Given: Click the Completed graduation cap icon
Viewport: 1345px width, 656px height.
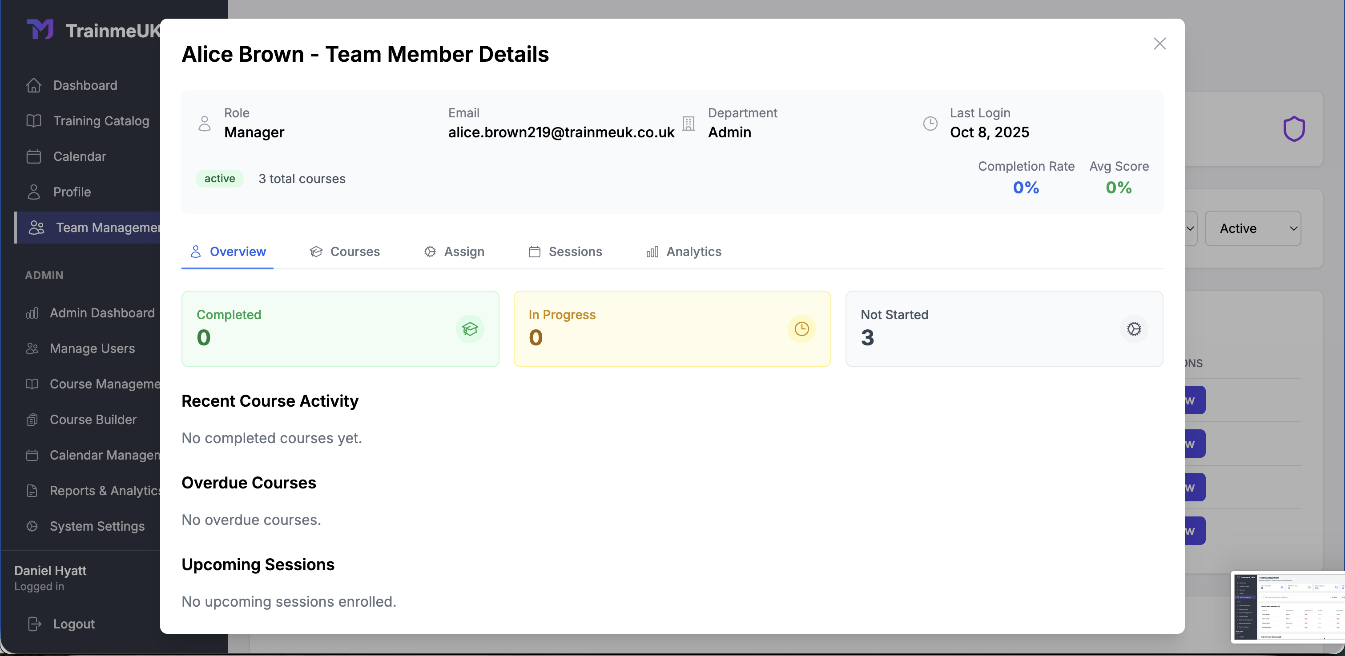Looking at the screenshot, I should 469,329.
